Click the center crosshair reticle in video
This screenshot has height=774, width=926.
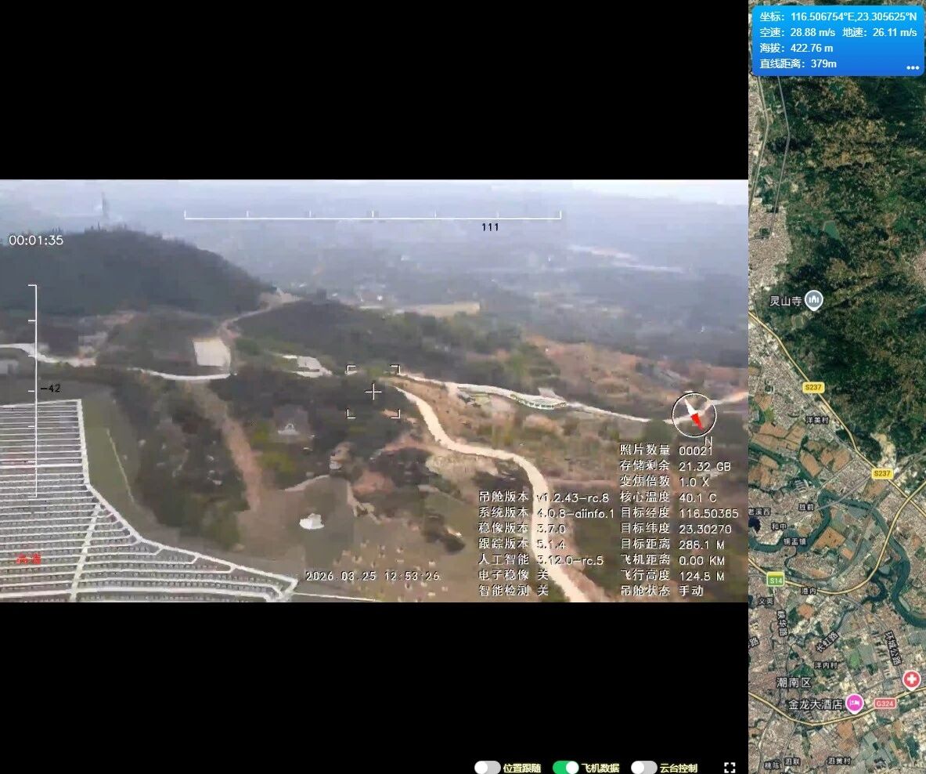pos(373,392)
